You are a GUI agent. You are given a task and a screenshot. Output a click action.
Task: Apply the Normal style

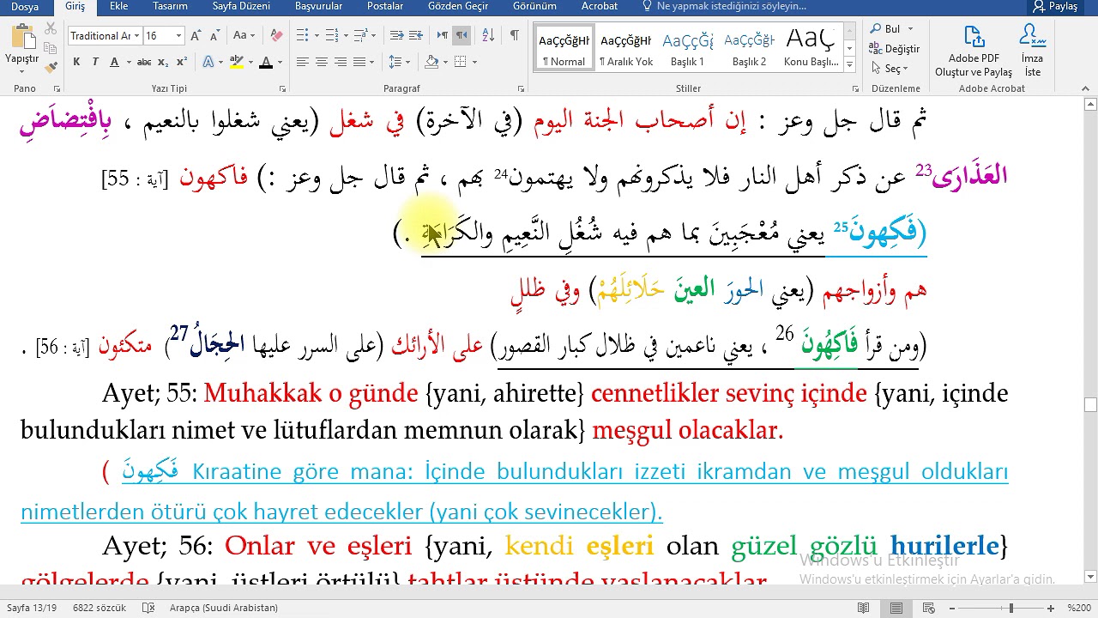(x=564, y=48)
